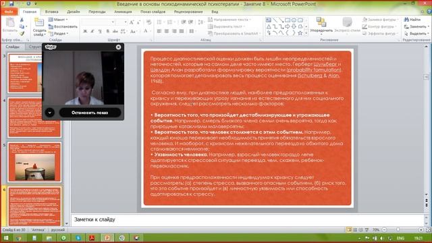The width and height of the screenshot is (432, 243).
Task: Open the change case Aa dropdown
Action: point(134,32)
